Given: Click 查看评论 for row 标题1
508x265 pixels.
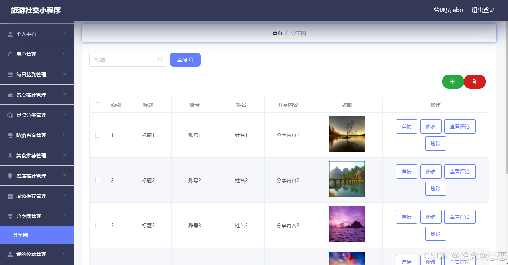Looking at the screenshot, I should [460, 126].
